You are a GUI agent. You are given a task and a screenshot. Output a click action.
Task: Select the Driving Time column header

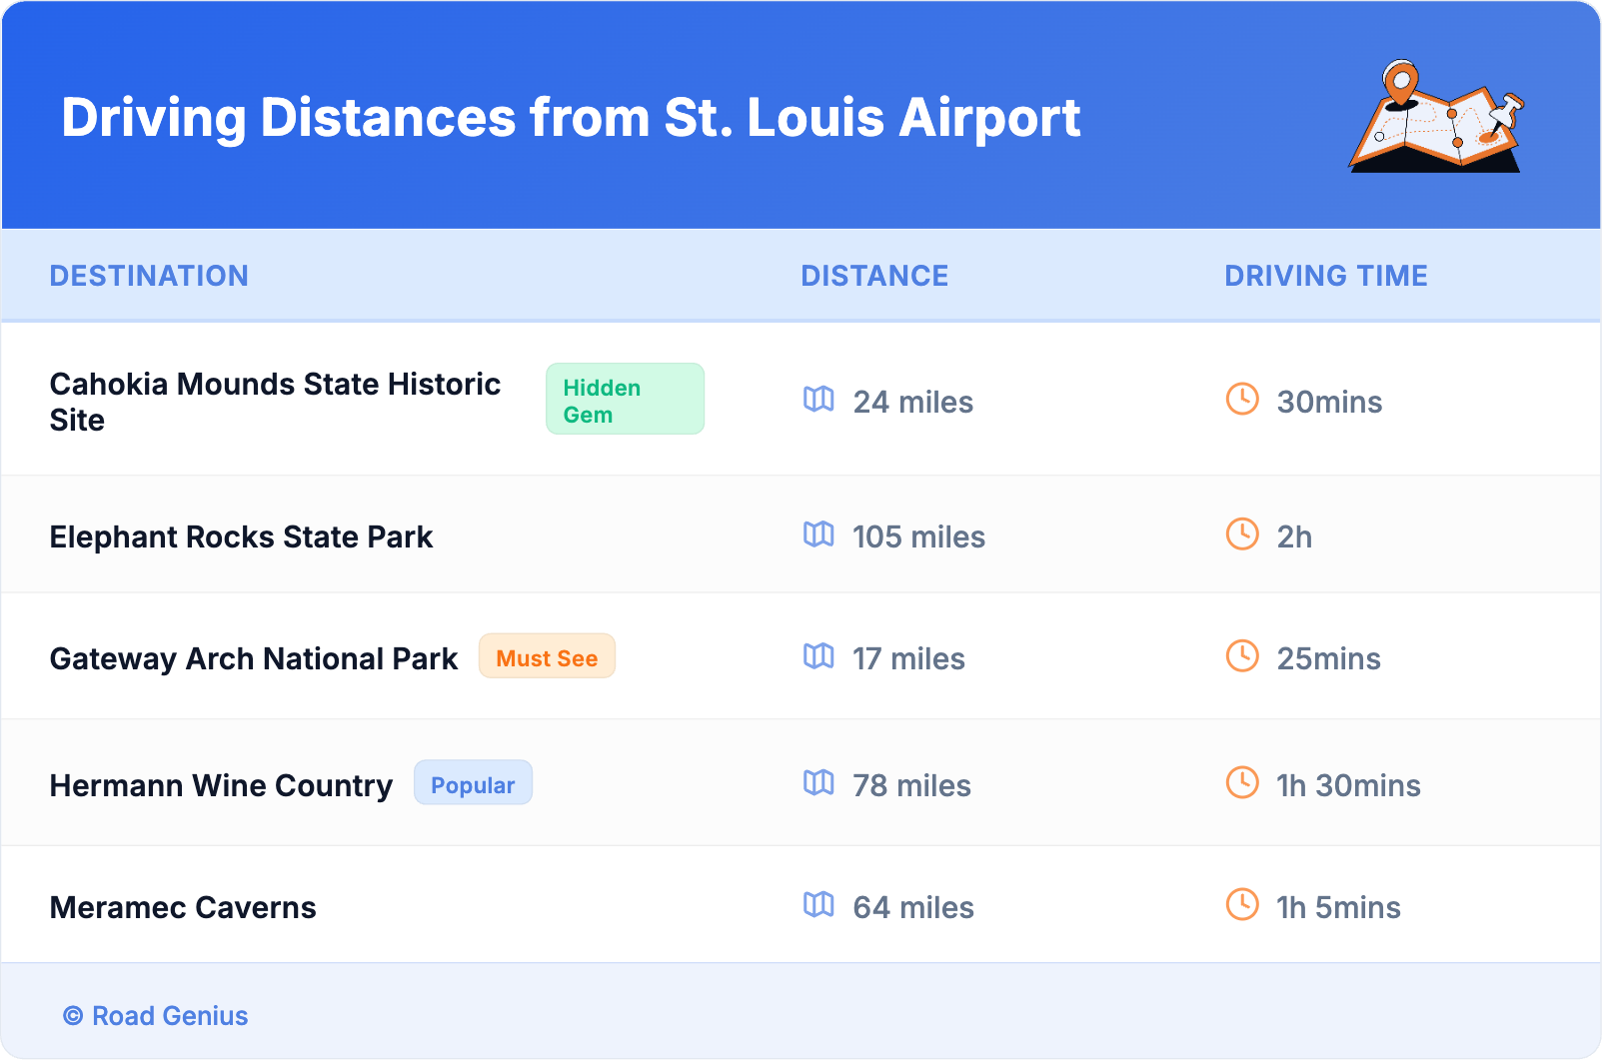coord(1325,276)
